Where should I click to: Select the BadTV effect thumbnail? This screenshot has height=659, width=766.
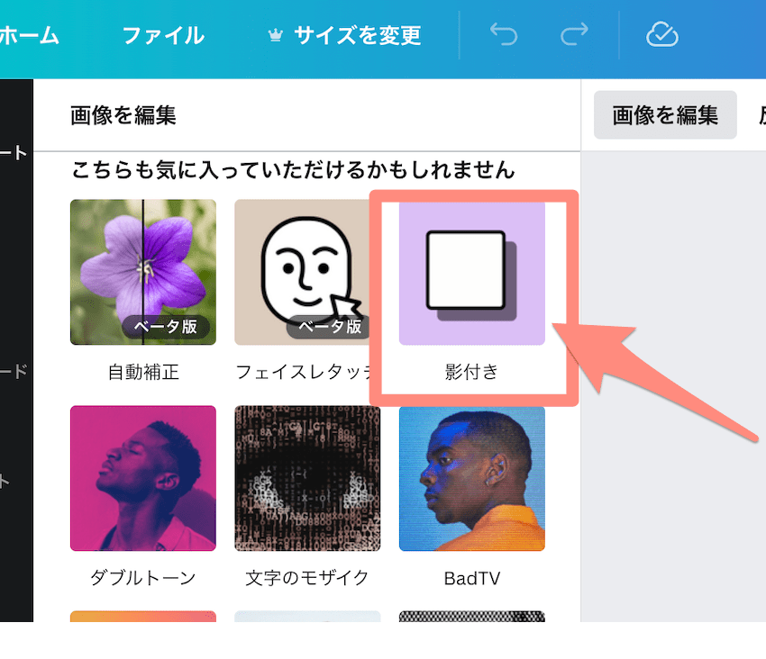472,478
